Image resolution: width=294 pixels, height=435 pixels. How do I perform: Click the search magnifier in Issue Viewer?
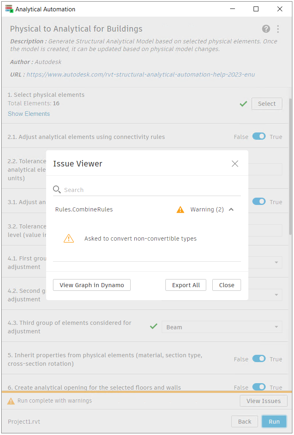tap(57, 189)
